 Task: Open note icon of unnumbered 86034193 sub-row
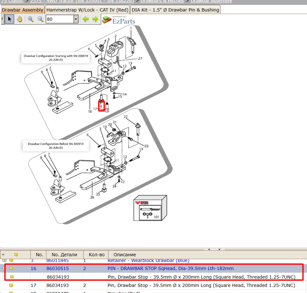(12, 277)
